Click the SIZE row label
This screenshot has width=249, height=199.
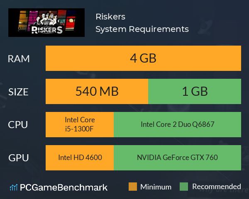pos(18,92)
